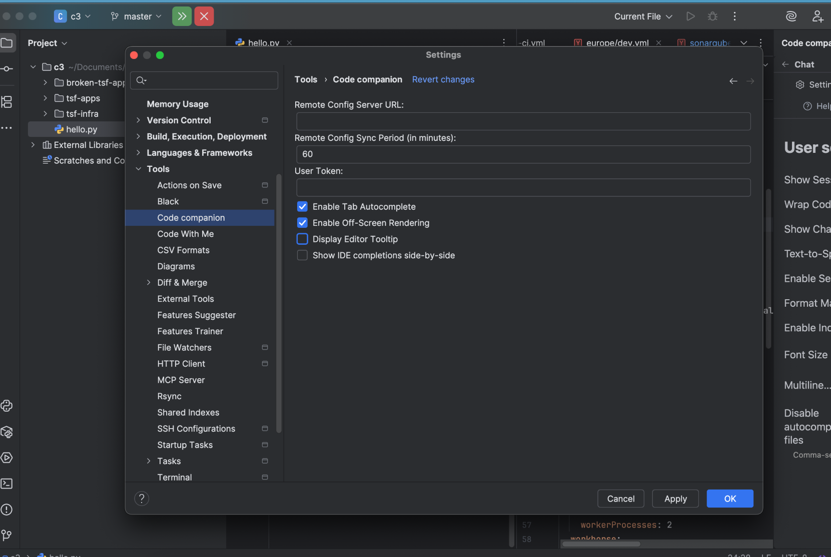This screenshot has height=557, width=831.
Task: Click the red X toolbar button
Action: tap(204, 16)
